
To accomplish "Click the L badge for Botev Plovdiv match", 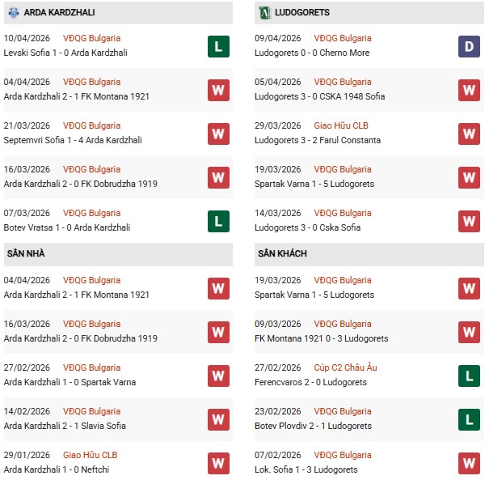I will 470,419.
